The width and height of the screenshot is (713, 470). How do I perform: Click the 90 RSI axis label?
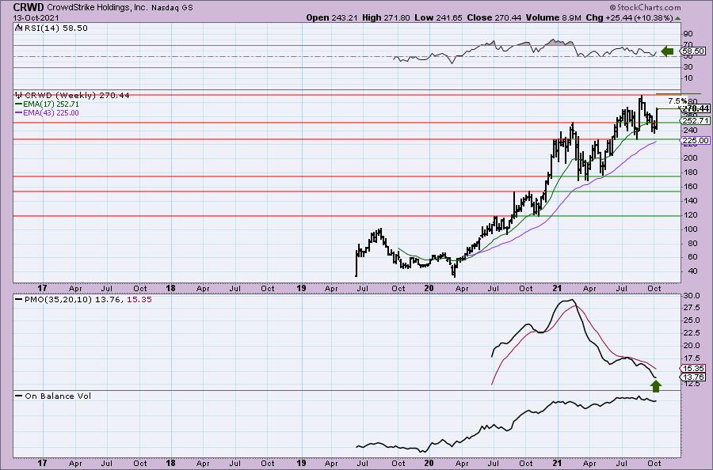688,33
